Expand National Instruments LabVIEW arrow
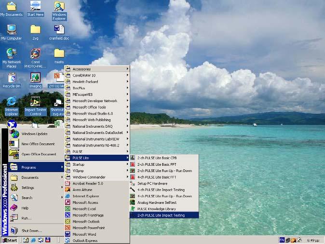325x244 pixels. [x=127, y=139]
